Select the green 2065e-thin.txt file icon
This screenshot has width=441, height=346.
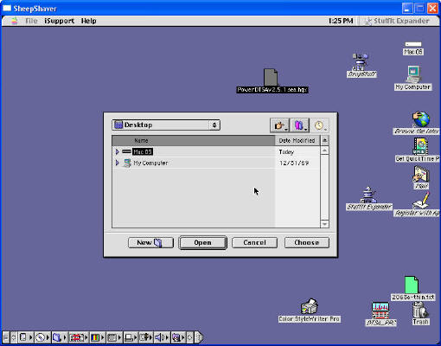coord(412,285)
